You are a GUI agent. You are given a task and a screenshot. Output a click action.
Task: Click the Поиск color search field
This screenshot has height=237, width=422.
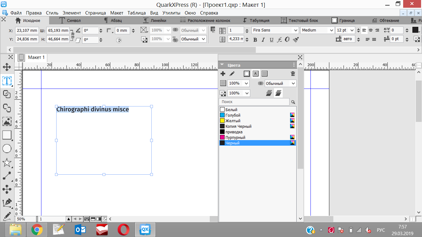254,102
